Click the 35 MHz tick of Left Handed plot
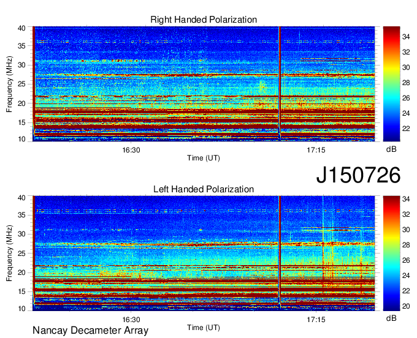This screenshot has width=417, height=338. (21, 215)
